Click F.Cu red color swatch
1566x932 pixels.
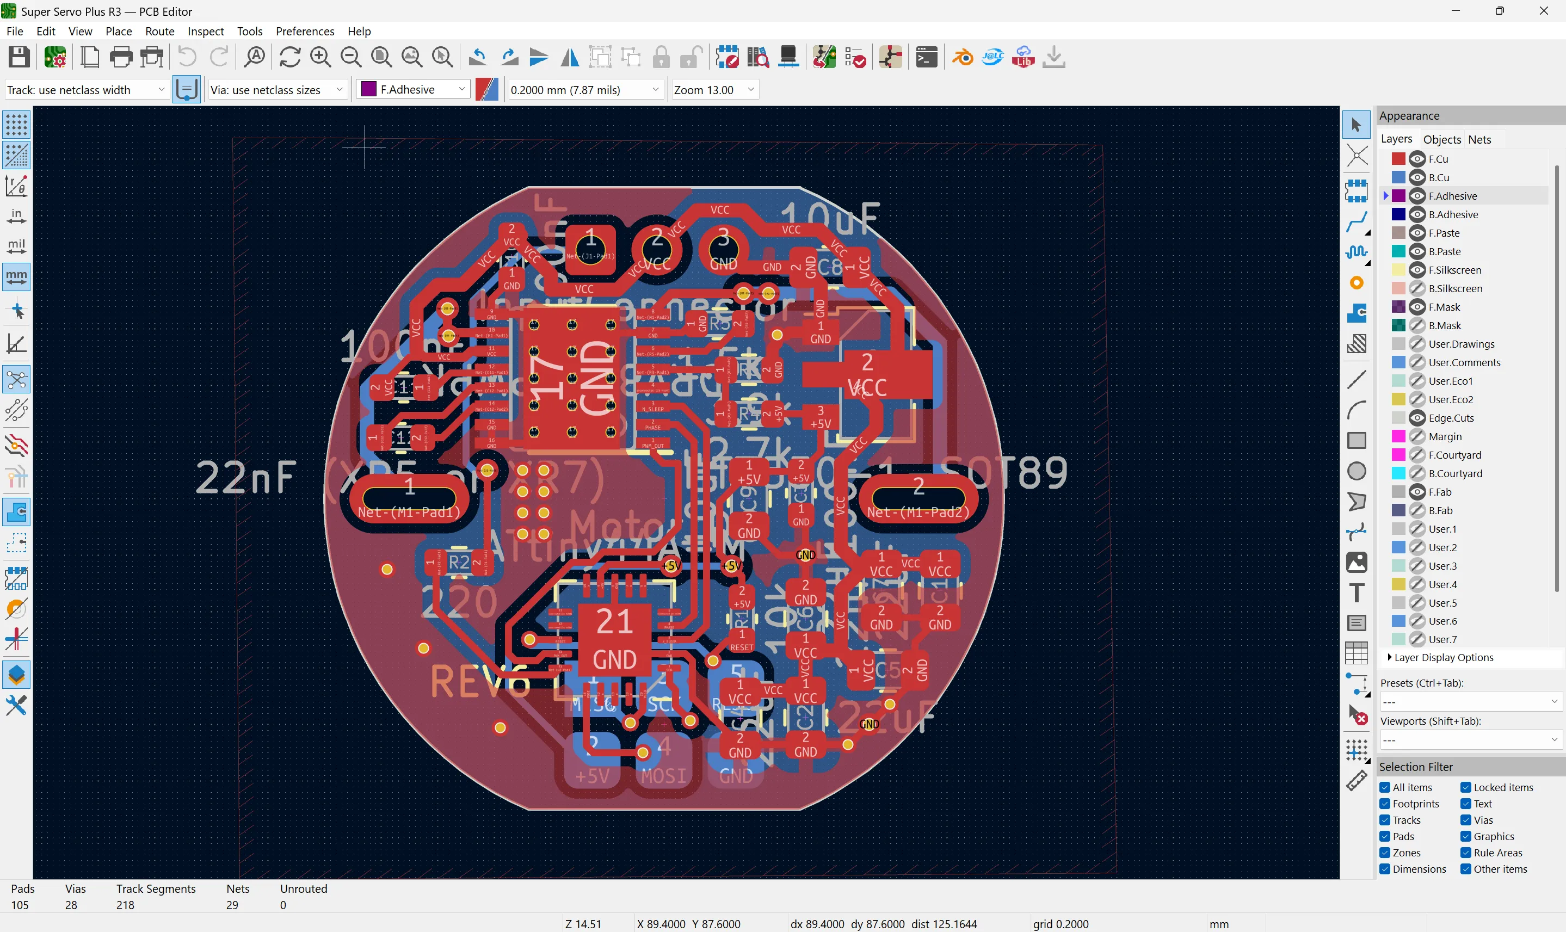(1398, 159)
